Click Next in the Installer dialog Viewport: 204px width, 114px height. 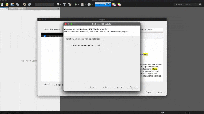[119, 87]
